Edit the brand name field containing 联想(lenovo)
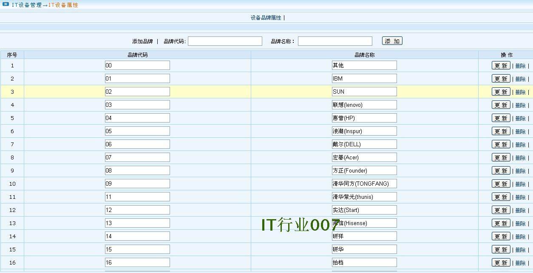Viewport: 533px width, 273px height. (364, 105)
